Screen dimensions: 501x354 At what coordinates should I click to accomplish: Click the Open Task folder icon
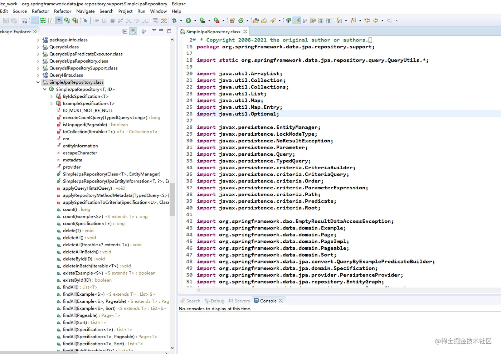point(264,20)
